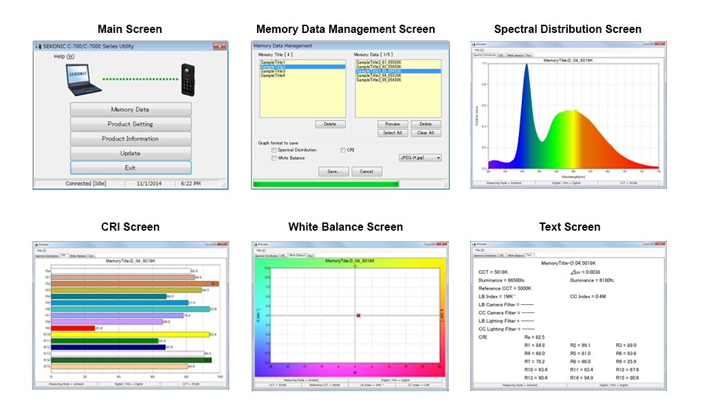Open the Help menu in the main window
Screen dimensions: 704x412
pos(64,56)
